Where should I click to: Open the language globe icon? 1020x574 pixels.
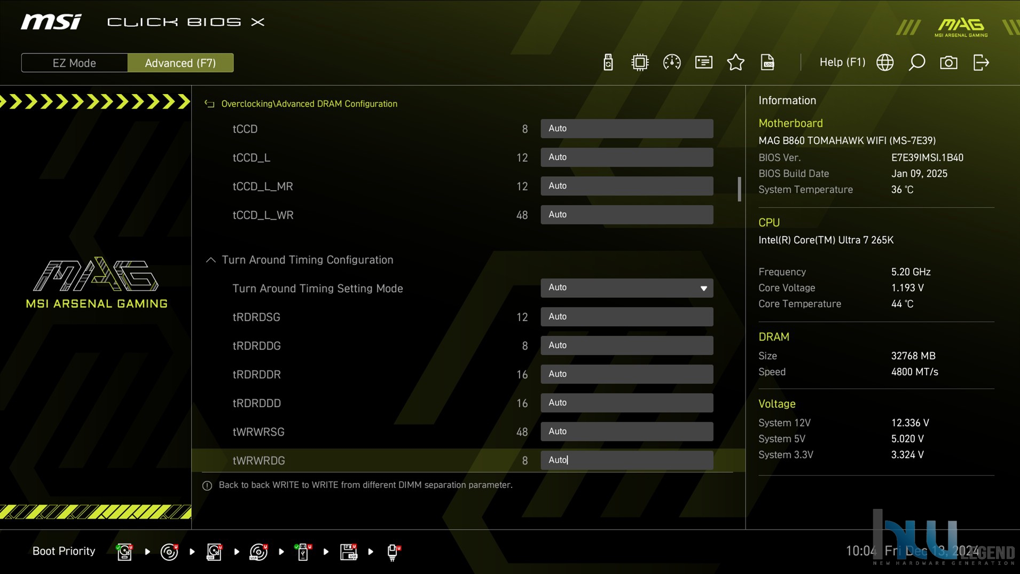pyautogui.click(x=885, y=63)
